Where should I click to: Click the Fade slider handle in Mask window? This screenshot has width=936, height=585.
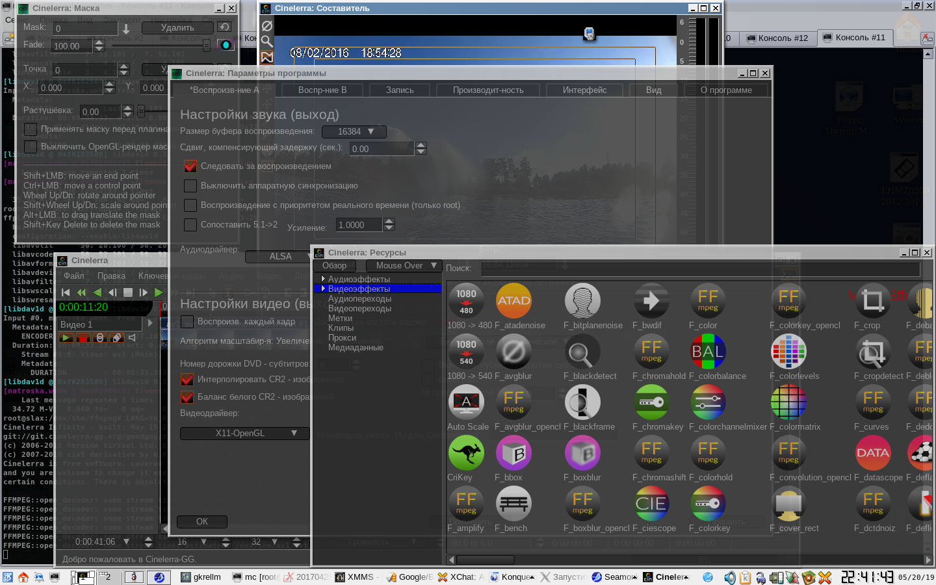(x=207, y=45)
